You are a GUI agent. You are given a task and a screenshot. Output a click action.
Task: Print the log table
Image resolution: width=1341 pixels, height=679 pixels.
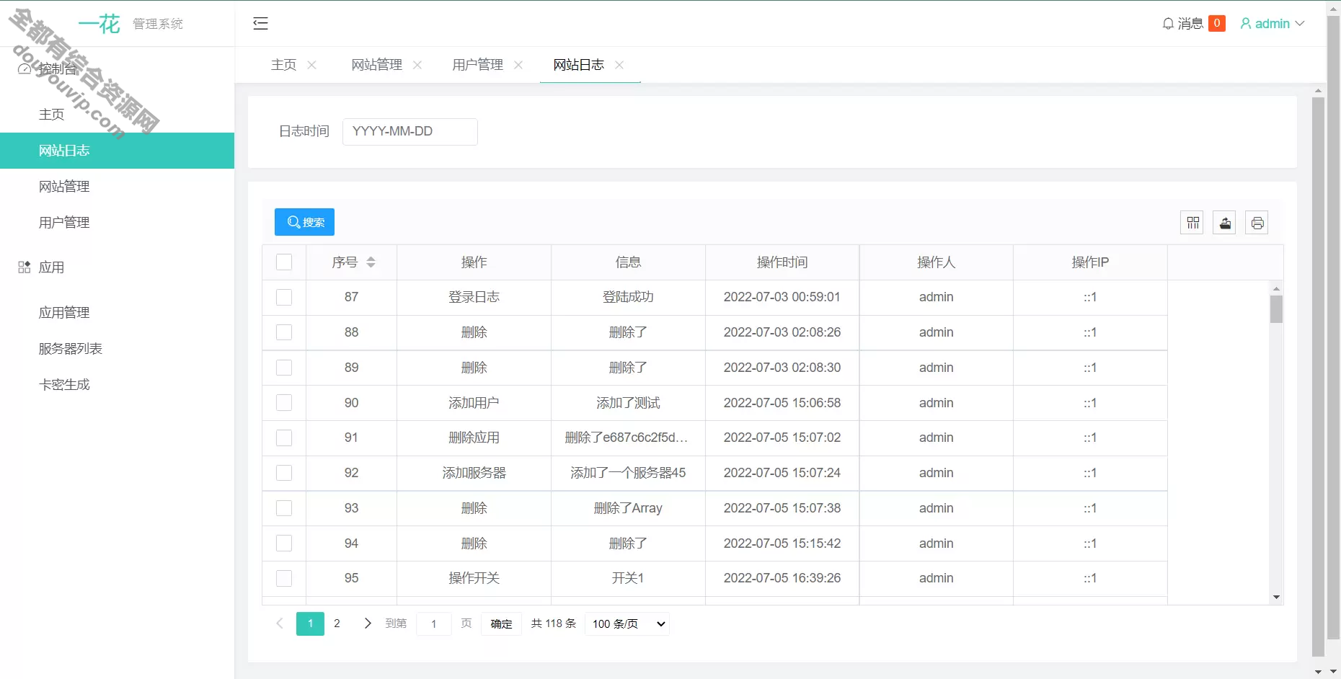point(1257,223)
